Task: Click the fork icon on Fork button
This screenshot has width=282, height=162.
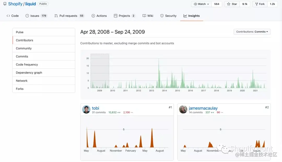Action: coord(256,4)
